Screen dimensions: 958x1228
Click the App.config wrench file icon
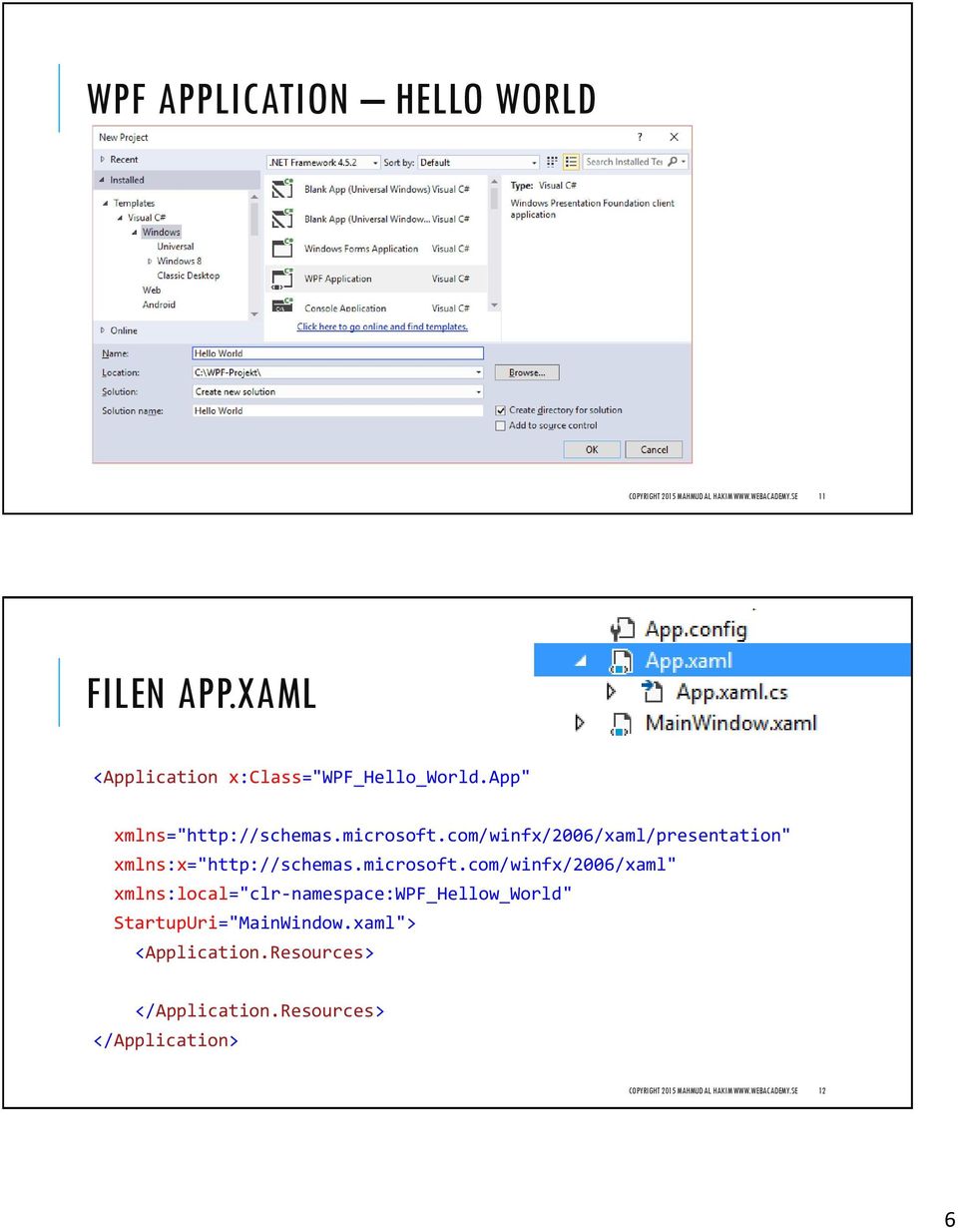pos(623,629)
